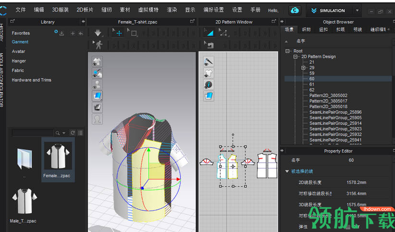This screenshot has width=395, height=232.
Task: Click the garment texture surface icon in 3D view
Action: 97,96
